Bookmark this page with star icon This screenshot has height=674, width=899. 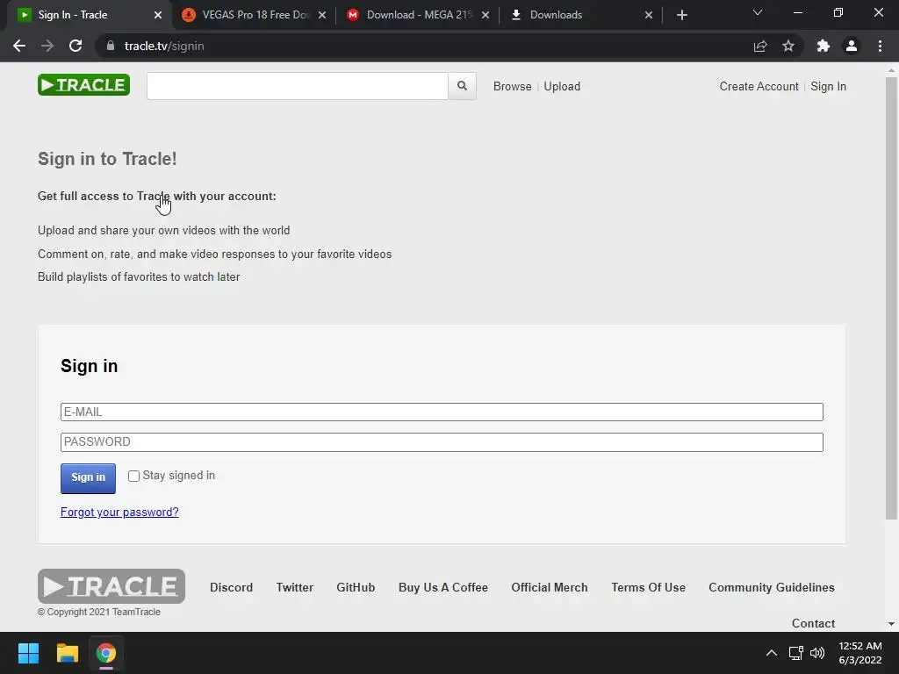pos(788,46)
